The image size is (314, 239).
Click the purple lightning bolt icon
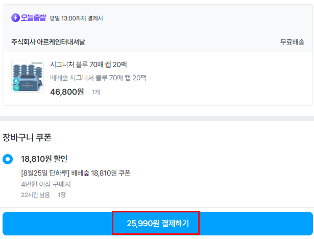(15, 18)
